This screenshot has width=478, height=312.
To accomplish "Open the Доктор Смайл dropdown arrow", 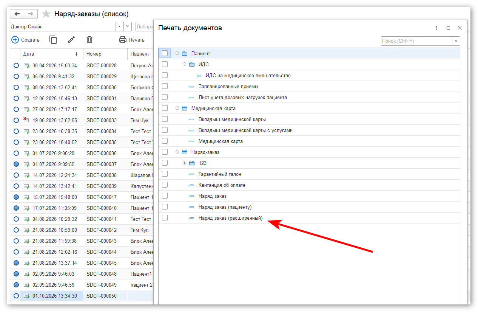I will point(120,26).
